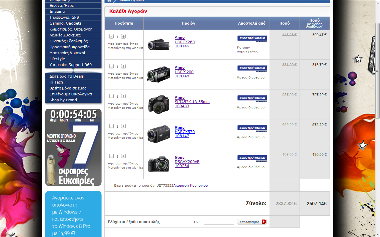
Task: Remove SLTA57K via Αφαίρεση προϊόντος
Action: [x=123, y=104]
